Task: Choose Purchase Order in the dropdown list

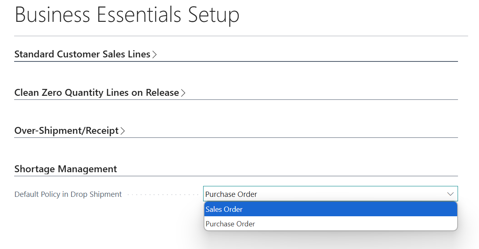Action: (330, 224)
